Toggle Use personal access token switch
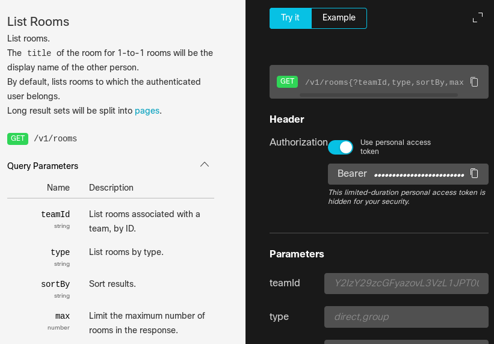This screenshot has height=344, width=494. tap(341, 147)
